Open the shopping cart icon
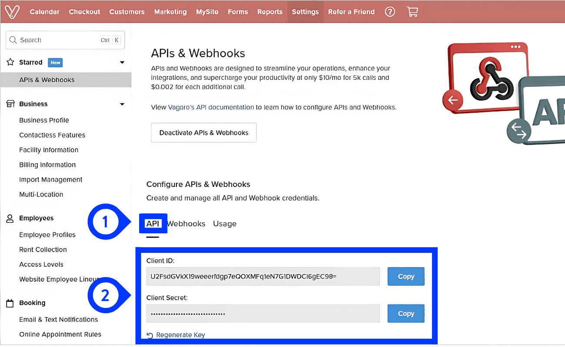This screenshot has width=565, height=347. tap(412, 12)
